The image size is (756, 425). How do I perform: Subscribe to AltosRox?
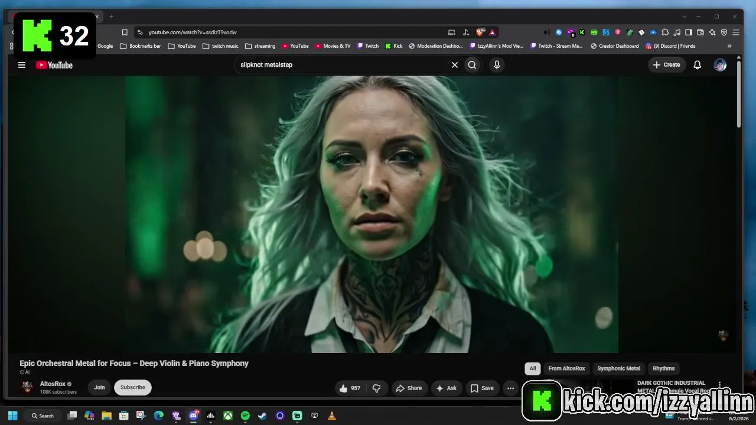[133, 387]
